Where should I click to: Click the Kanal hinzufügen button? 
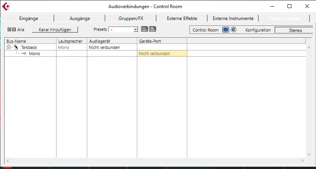[55, 30]
